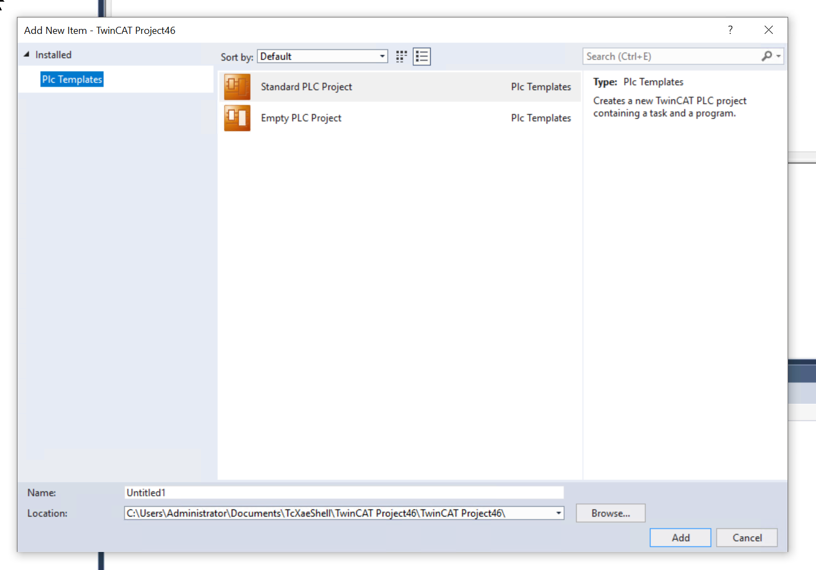Image resolution: width=816 pixels, height=570 pixels.
Task: Open the help question mark button
Action: (730, 30)
